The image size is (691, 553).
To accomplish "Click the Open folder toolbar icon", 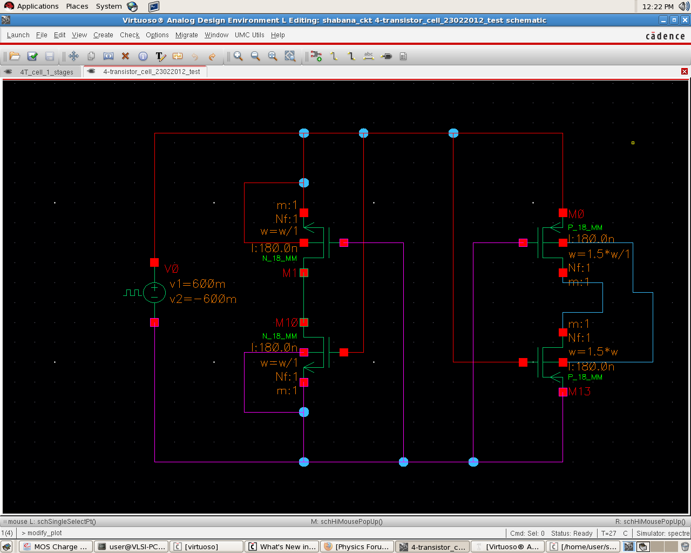I will click(x=15, y=56).
